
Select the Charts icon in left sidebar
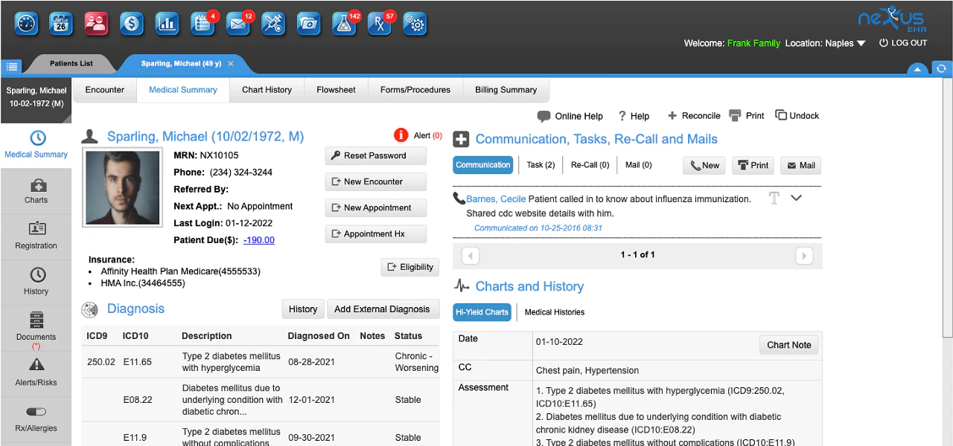click(x=36, y=191)
